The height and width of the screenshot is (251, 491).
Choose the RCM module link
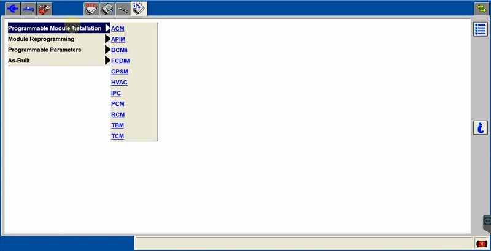point(118,115)
